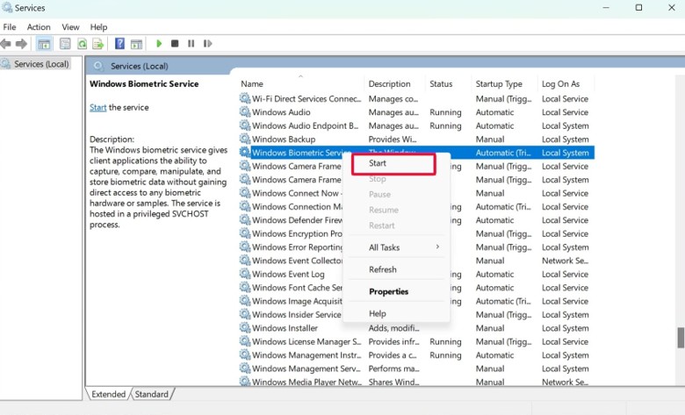Toggle the Show/Hide Action Pane icon

click(x=136, y=44)
